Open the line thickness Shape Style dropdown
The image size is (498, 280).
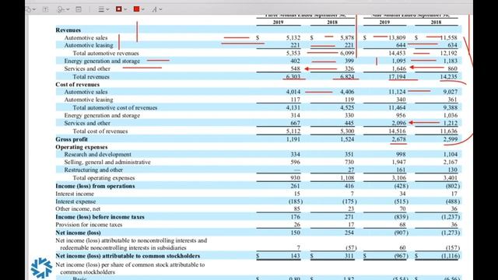103,9
